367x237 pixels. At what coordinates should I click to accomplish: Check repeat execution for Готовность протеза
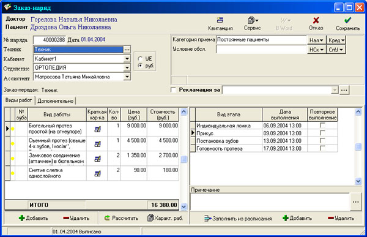tap(322, 148)
